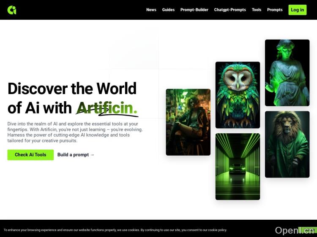Click the Artificin logo icon

point(12,10)
